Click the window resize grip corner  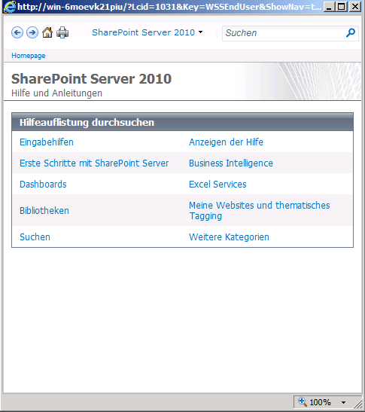pos(357,403)
